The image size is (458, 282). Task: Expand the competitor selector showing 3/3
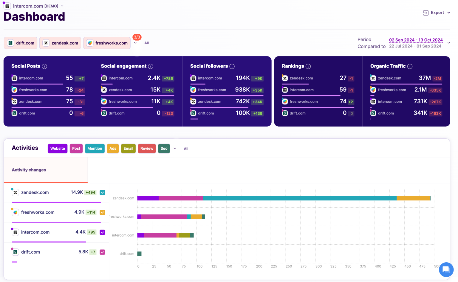pos(136,43)
